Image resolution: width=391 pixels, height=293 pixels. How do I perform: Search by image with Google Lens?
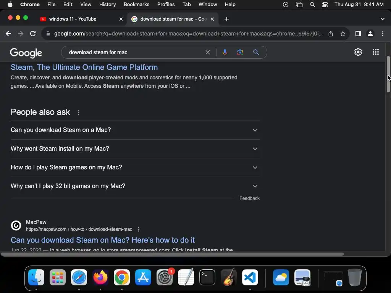(x=240, y=52)
